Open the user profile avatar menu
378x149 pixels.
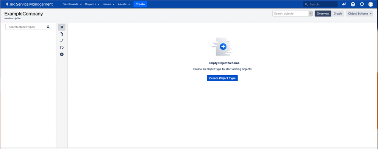pyautogui.click(x=371, y=4)
